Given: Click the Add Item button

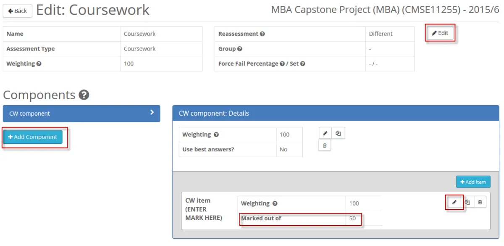Looking at the screenshot, I should pos(473,182).
